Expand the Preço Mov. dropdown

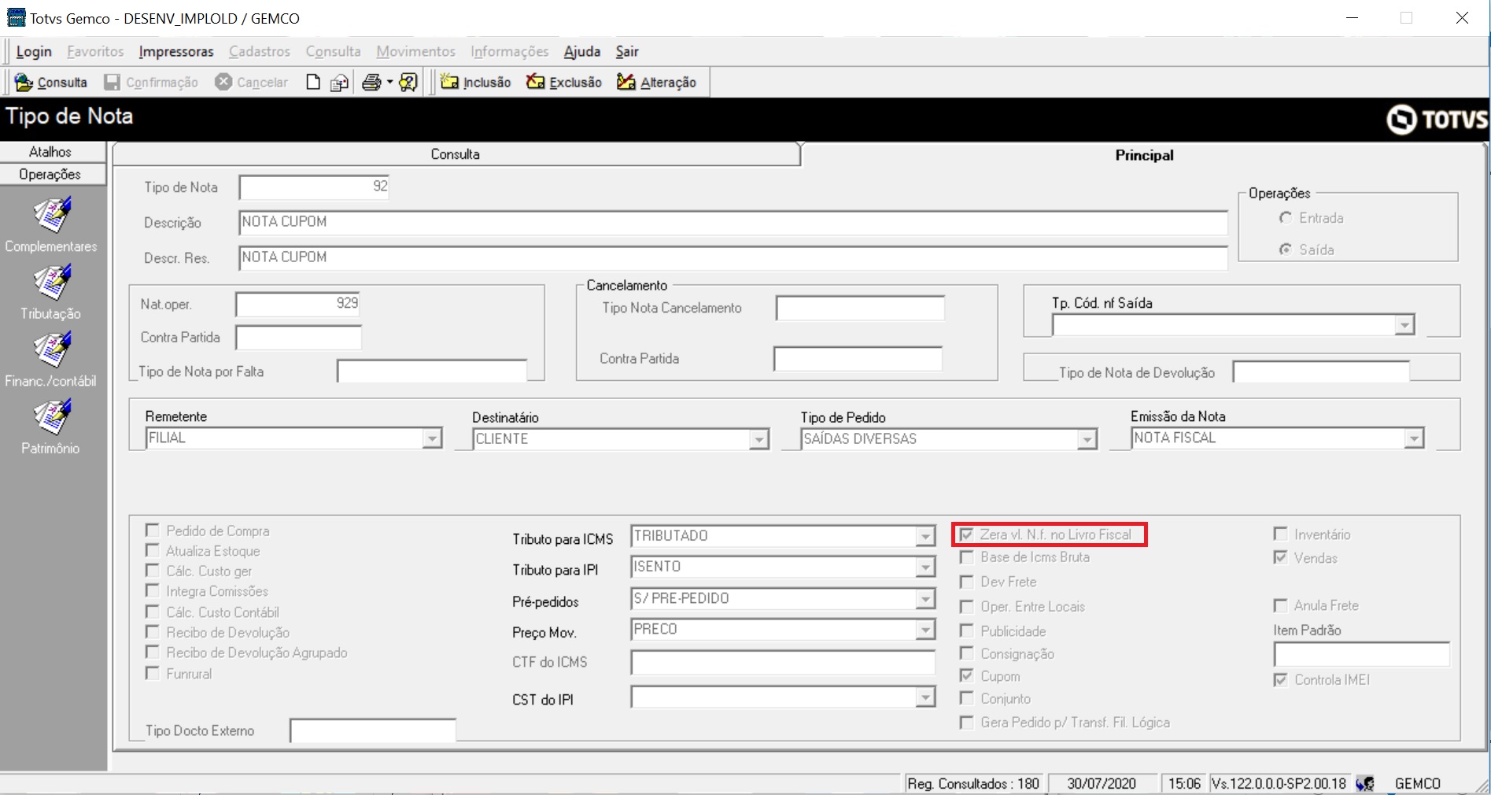(x=925, y=630)
